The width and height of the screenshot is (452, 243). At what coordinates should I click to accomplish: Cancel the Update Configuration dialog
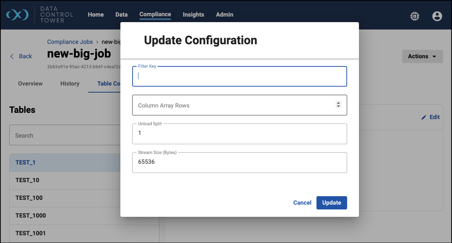pos(302,203)
